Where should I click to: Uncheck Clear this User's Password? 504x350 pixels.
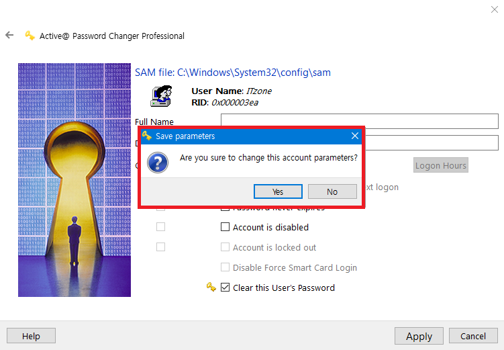click(x=225, y=288)
